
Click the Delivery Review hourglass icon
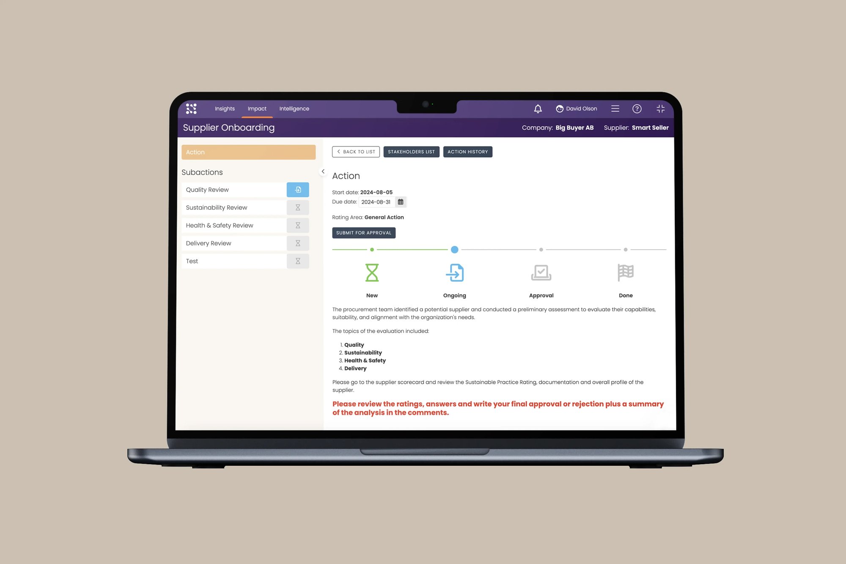[x=298, y=243]
